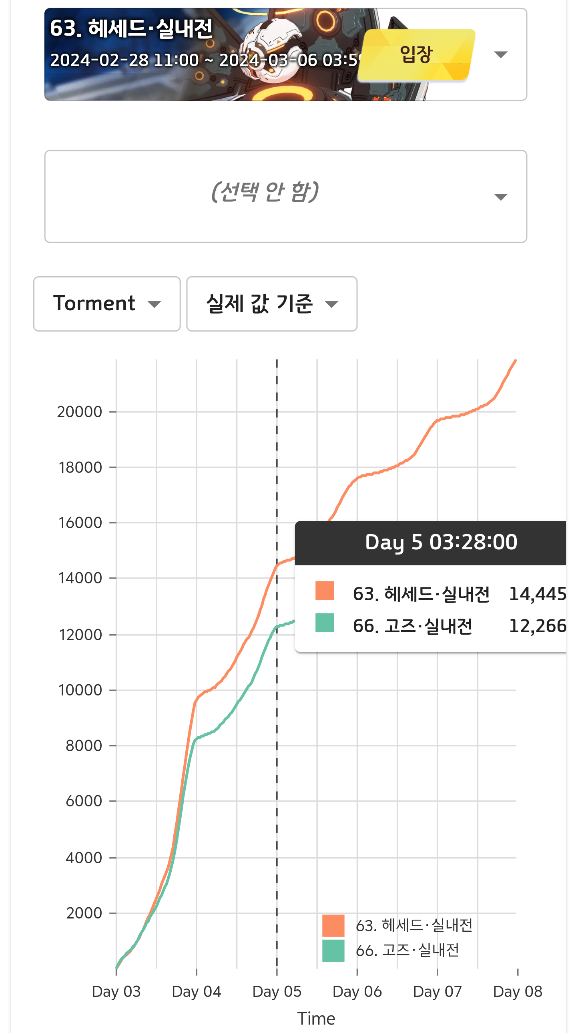This screenshot has height=1033, width=576.
Task: Click the 63. 헤세드·실내전 chart legend label
Action: pos(414,925)
